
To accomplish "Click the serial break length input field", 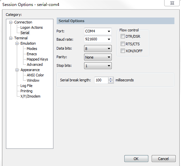I will click(x=101, y=80).
